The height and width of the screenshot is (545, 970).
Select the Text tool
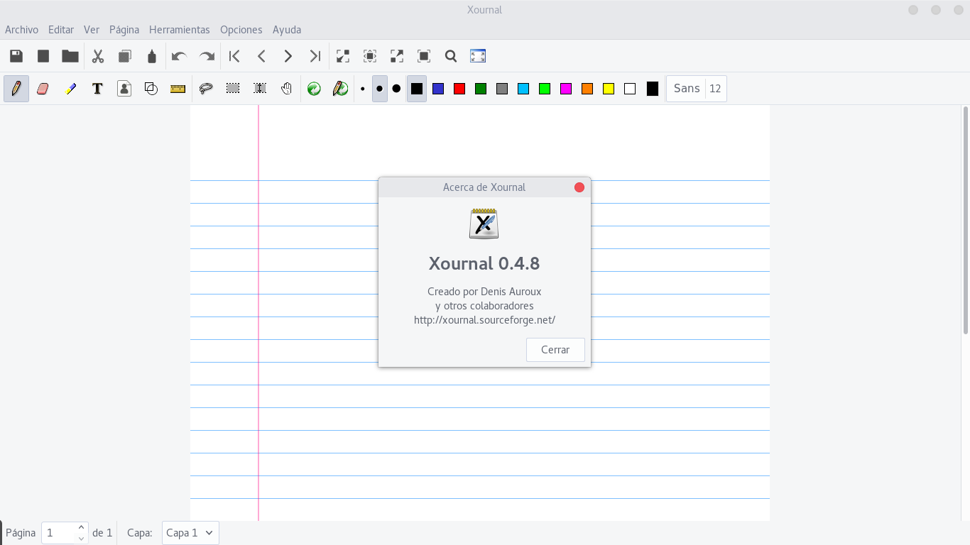97,89
